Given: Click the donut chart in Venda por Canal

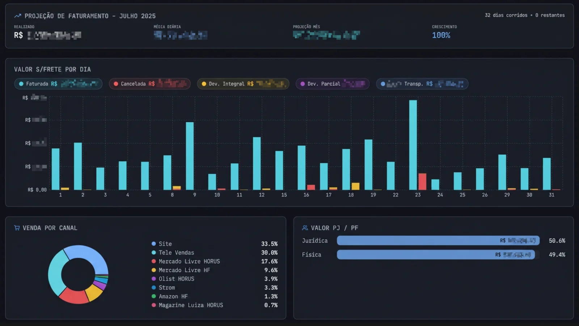Looking at the screenshot, I should [x=78, y=275].
